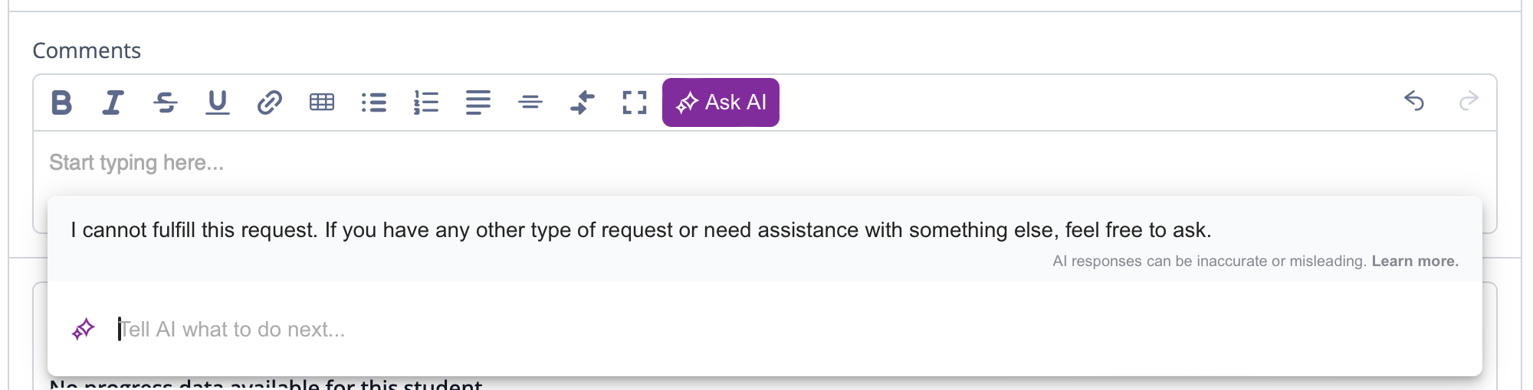1533x390 pixels.
Task: Undo the last edit
Action: (1414, 101)
